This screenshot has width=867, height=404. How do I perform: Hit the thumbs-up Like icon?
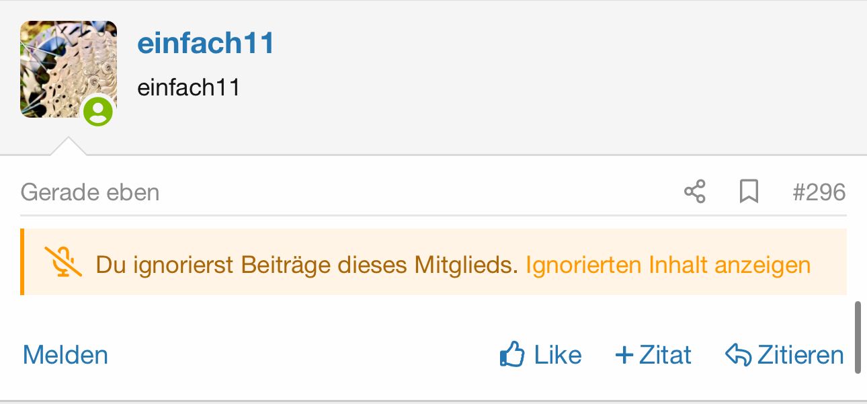512,354
